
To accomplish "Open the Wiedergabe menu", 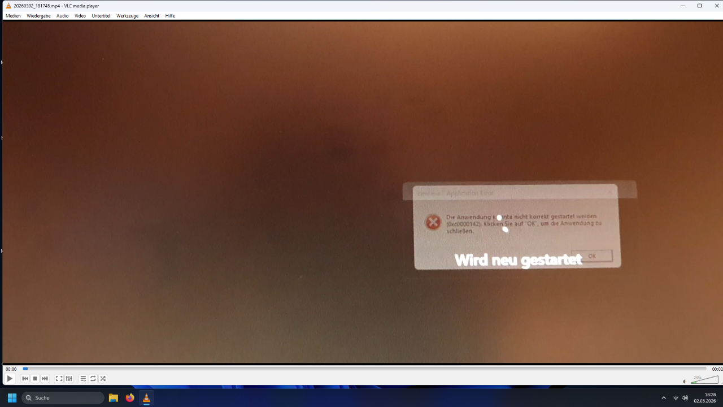I will (38, 16).
